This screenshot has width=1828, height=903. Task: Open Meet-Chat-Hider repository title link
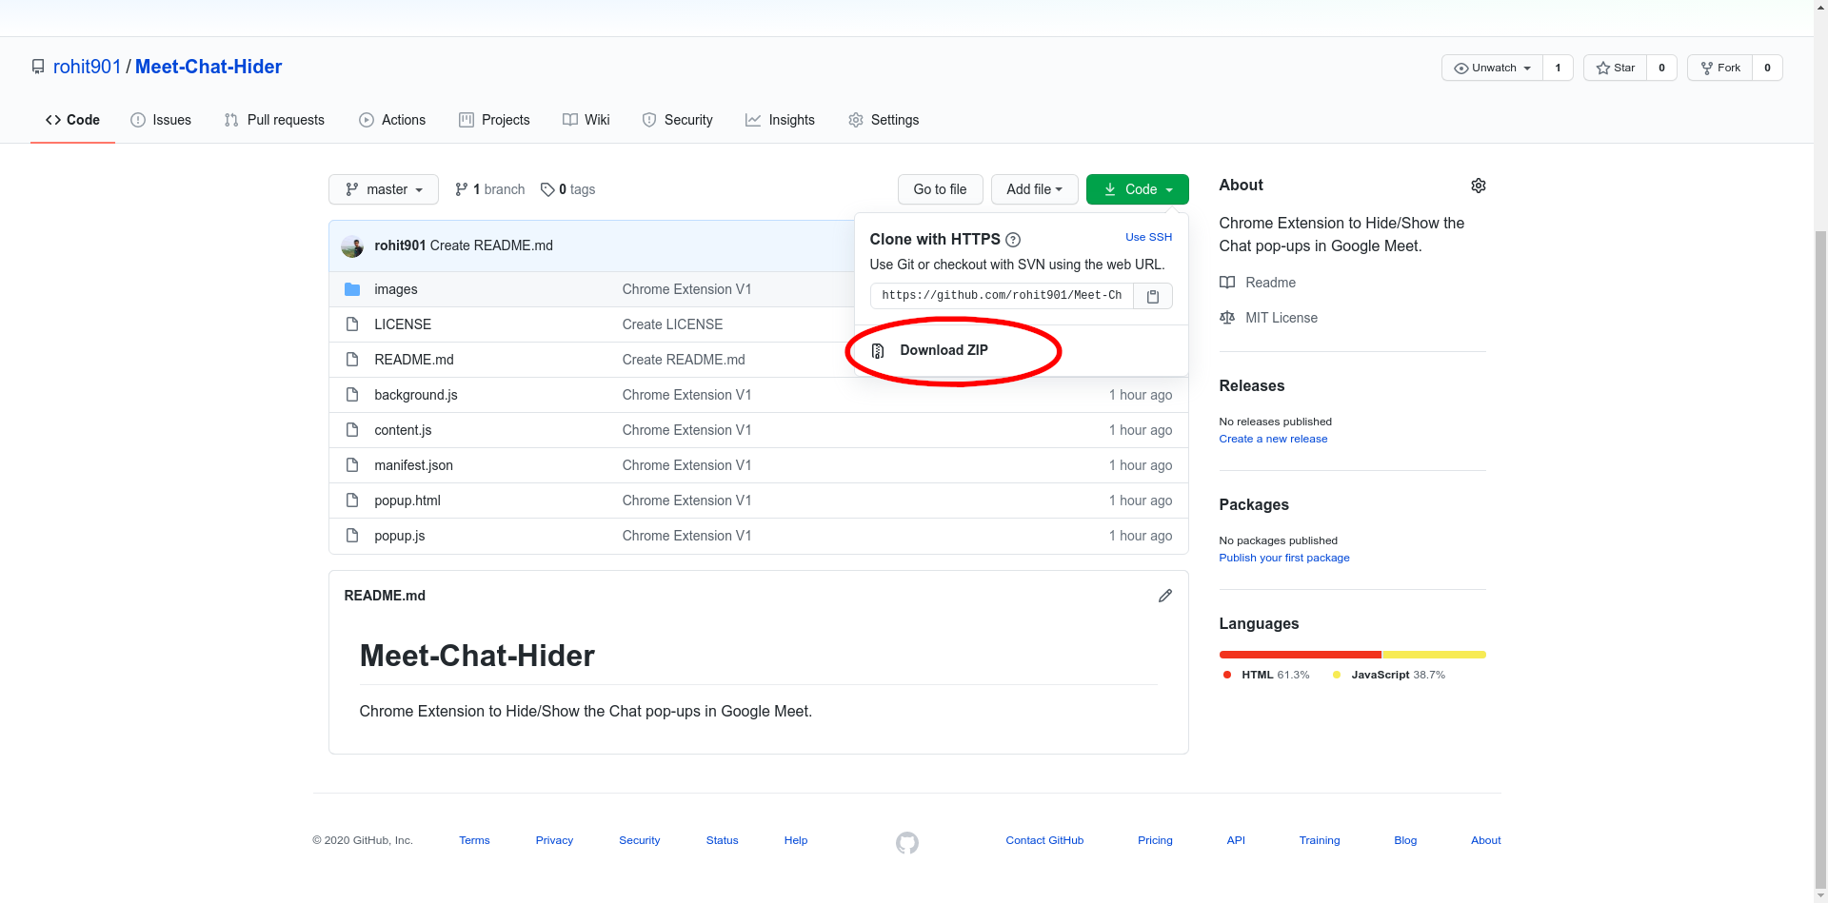209,67
